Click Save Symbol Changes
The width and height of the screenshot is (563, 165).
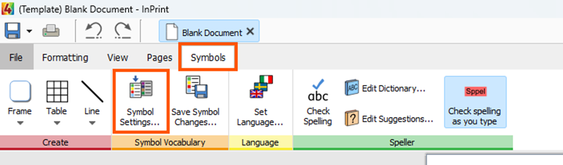[x=195, y=101]
